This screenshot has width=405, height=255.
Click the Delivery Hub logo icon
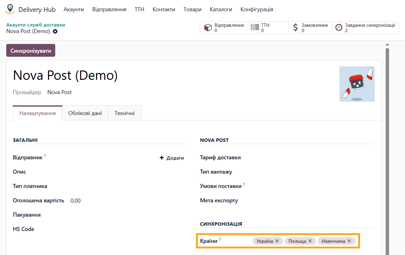coord(10,9)
